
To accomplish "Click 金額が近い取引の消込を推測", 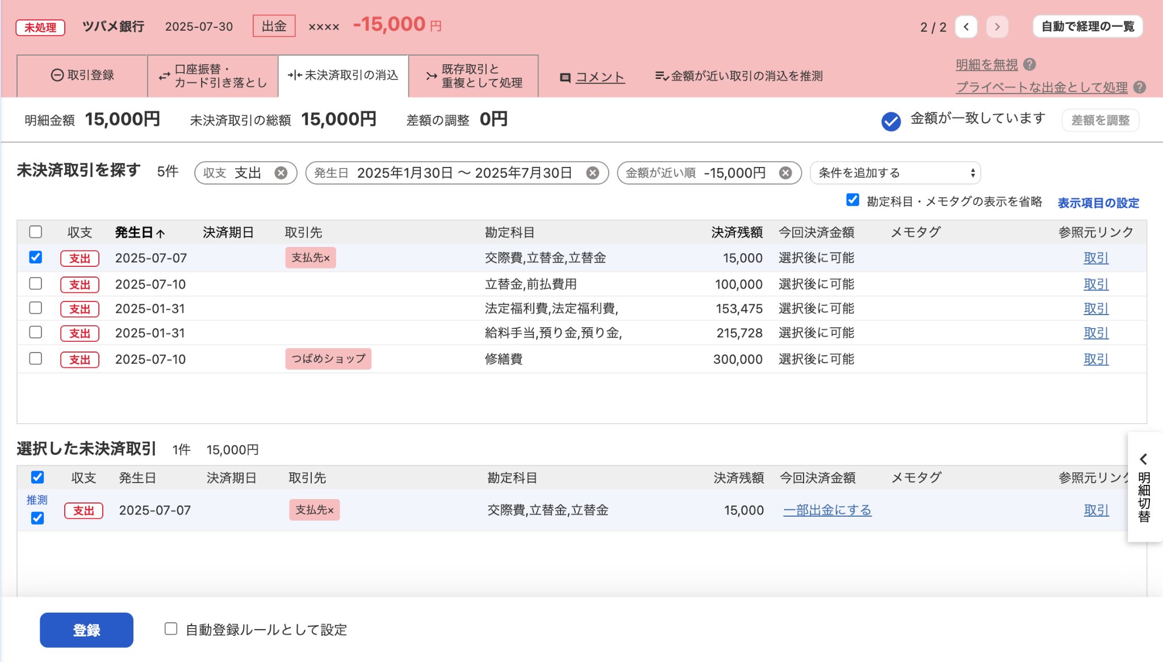I will tap(739, 76).
